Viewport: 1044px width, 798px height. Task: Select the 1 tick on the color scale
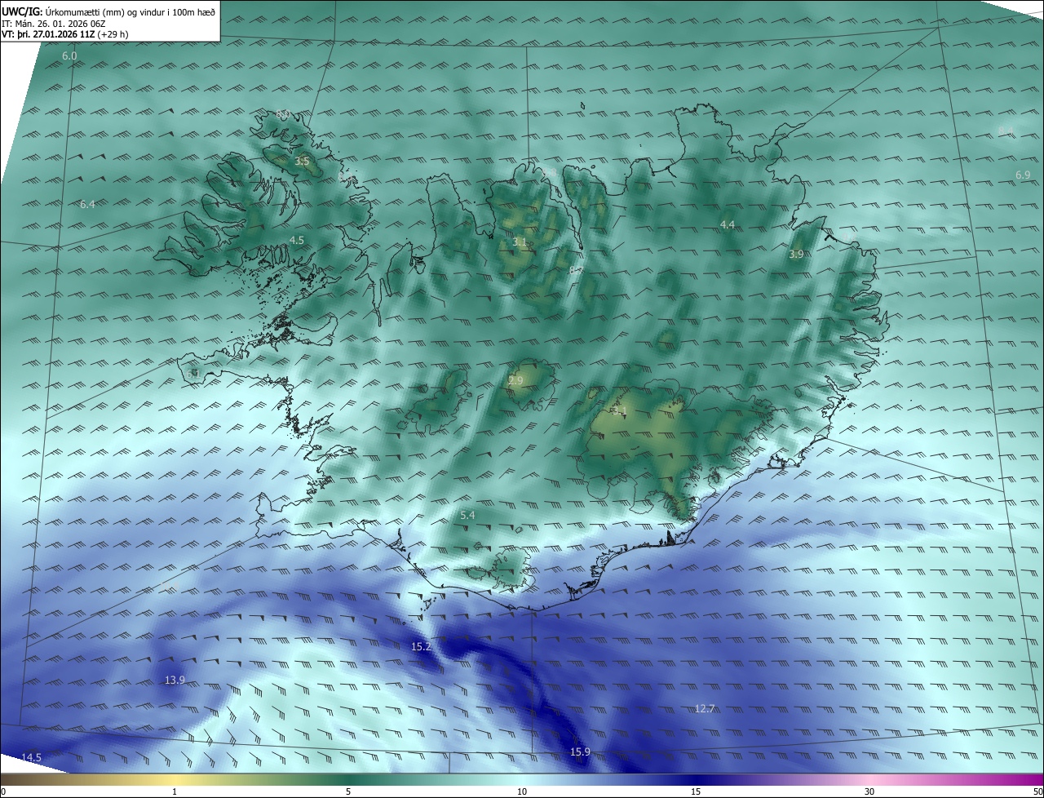[x=175, y=791]
